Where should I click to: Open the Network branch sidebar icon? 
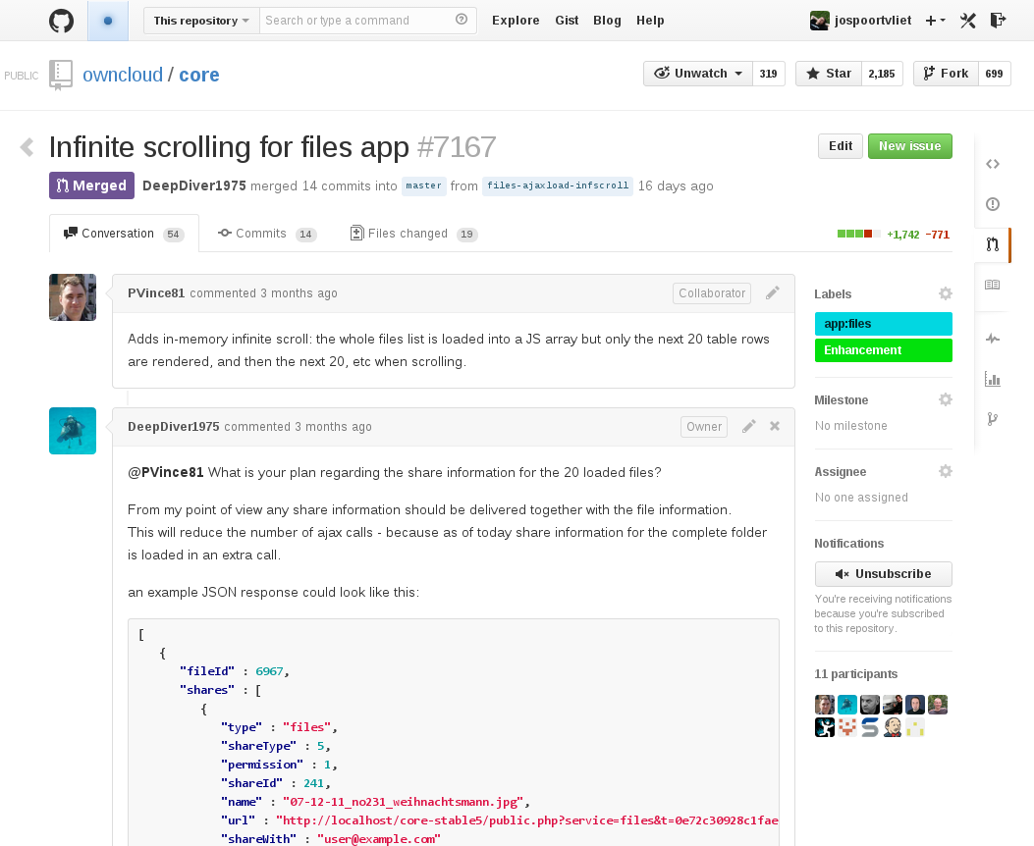[993, 419]
